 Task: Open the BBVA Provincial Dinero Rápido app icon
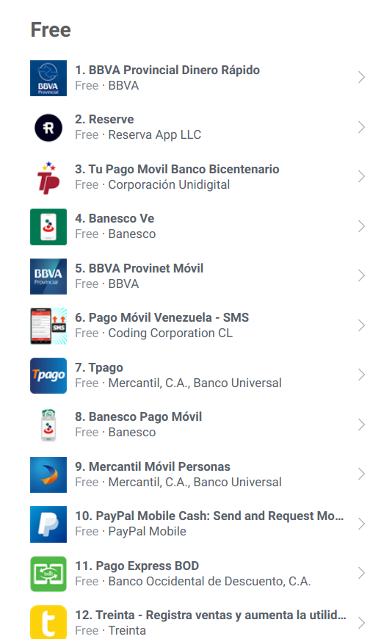point(48,79)
